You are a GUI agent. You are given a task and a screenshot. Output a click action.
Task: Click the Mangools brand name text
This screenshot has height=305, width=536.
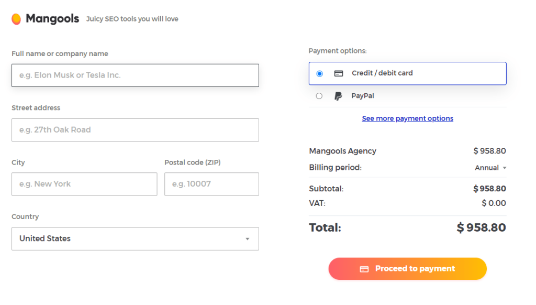click(x=52, y=19)
